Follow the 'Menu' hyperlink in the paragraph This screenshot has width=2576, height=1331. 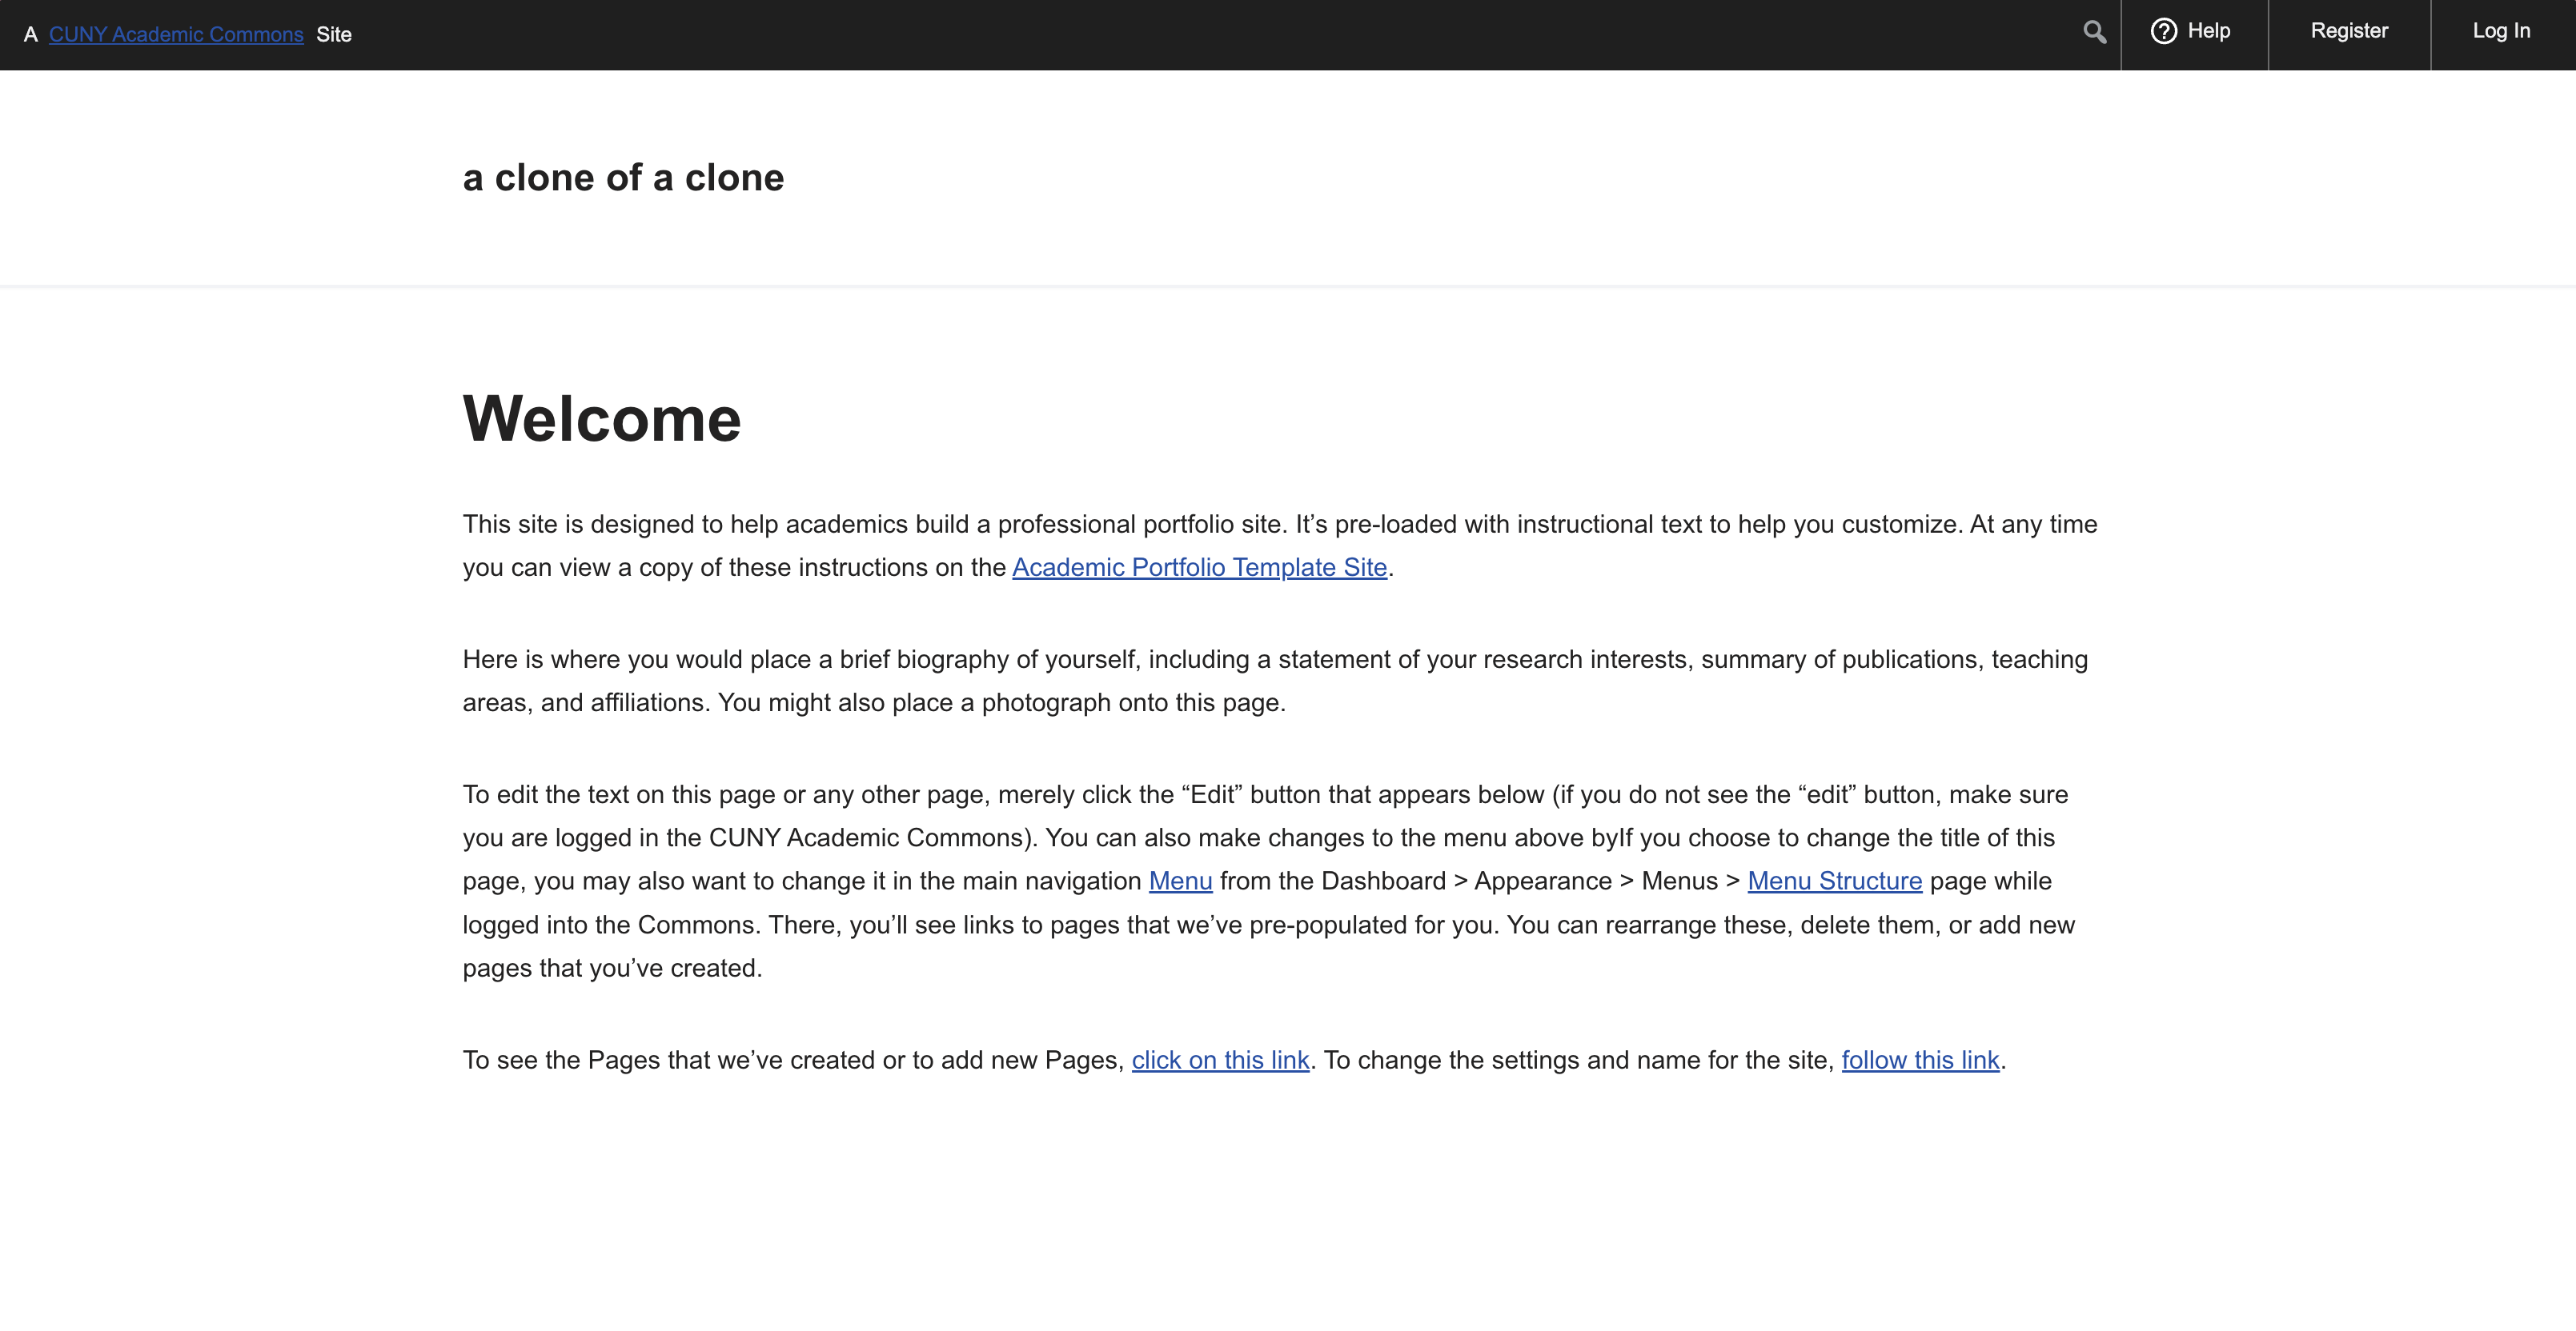pos(1180,881)
